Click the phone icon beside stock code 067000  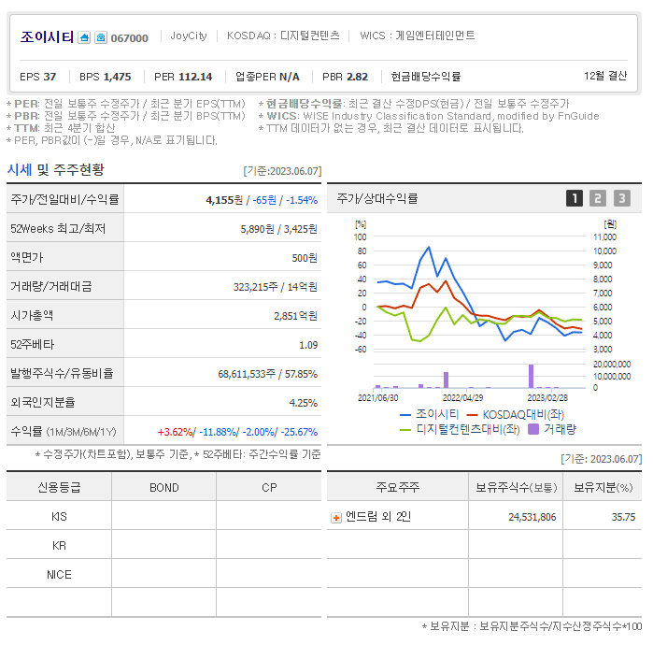coord(101,37)
